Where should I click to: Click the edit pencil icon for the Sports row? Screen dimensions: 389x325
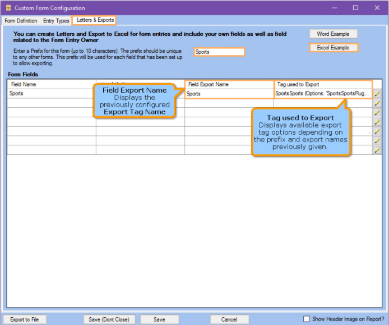[377, 94]
